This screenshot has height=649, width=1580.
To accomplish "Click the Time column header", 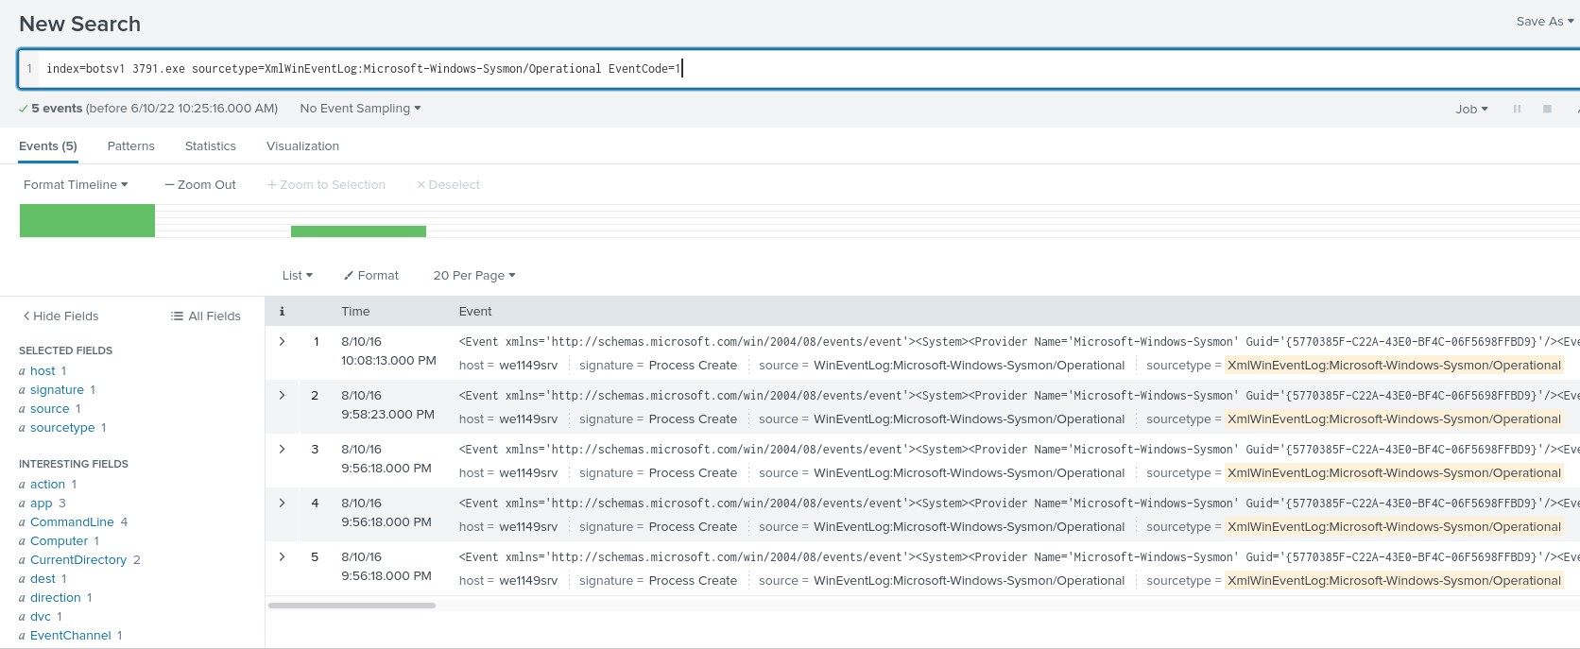I will (x=355, y=311).
